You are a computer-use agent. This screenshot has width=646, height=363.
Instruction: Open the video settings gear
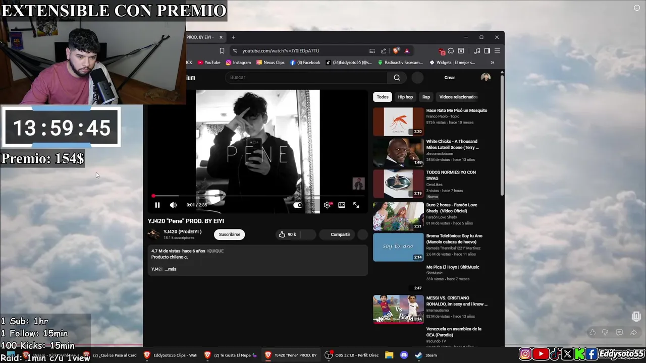click(327, 205)
